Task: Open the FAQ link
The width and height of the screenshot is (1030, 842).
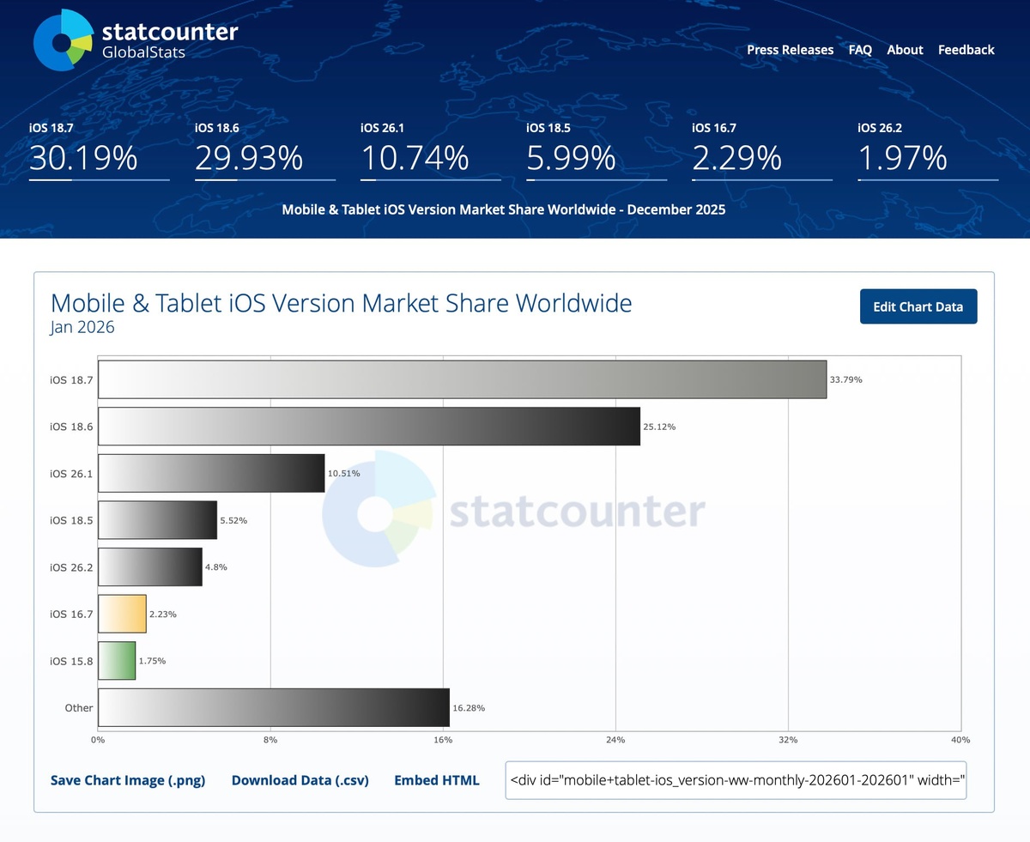Action: tap(860, 50)
